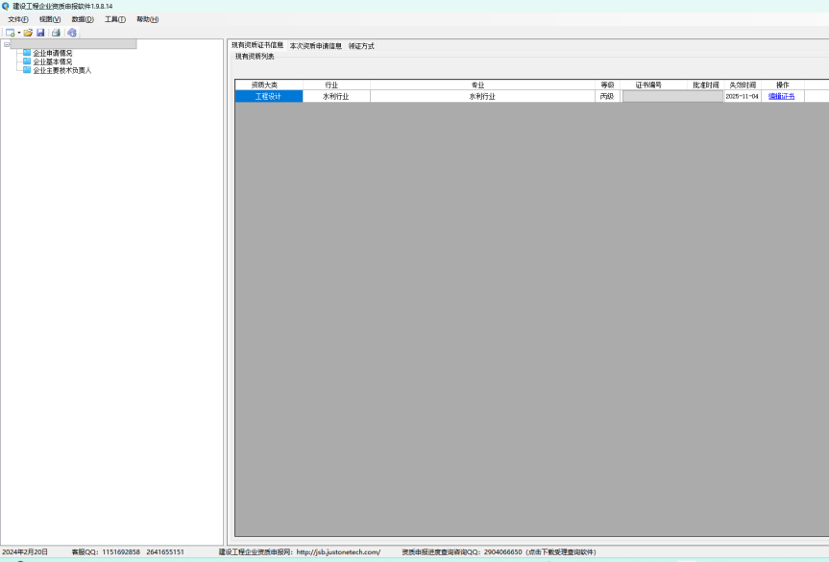Select 企业申请情况 in the tree

pos(52,53)
